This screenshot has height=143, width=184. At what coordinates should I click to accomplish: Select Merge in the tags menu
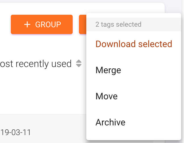click(x=108, y=70)
